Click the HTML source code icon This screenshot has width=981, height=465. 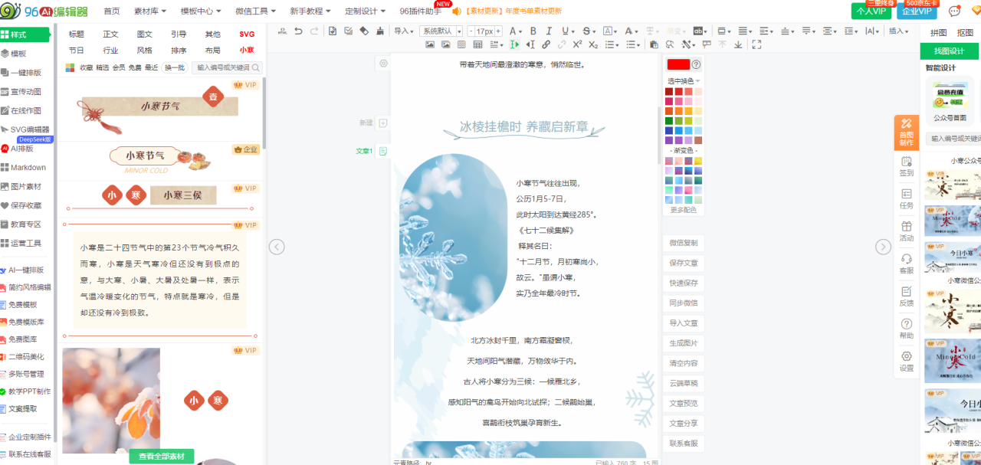point(283,31)
